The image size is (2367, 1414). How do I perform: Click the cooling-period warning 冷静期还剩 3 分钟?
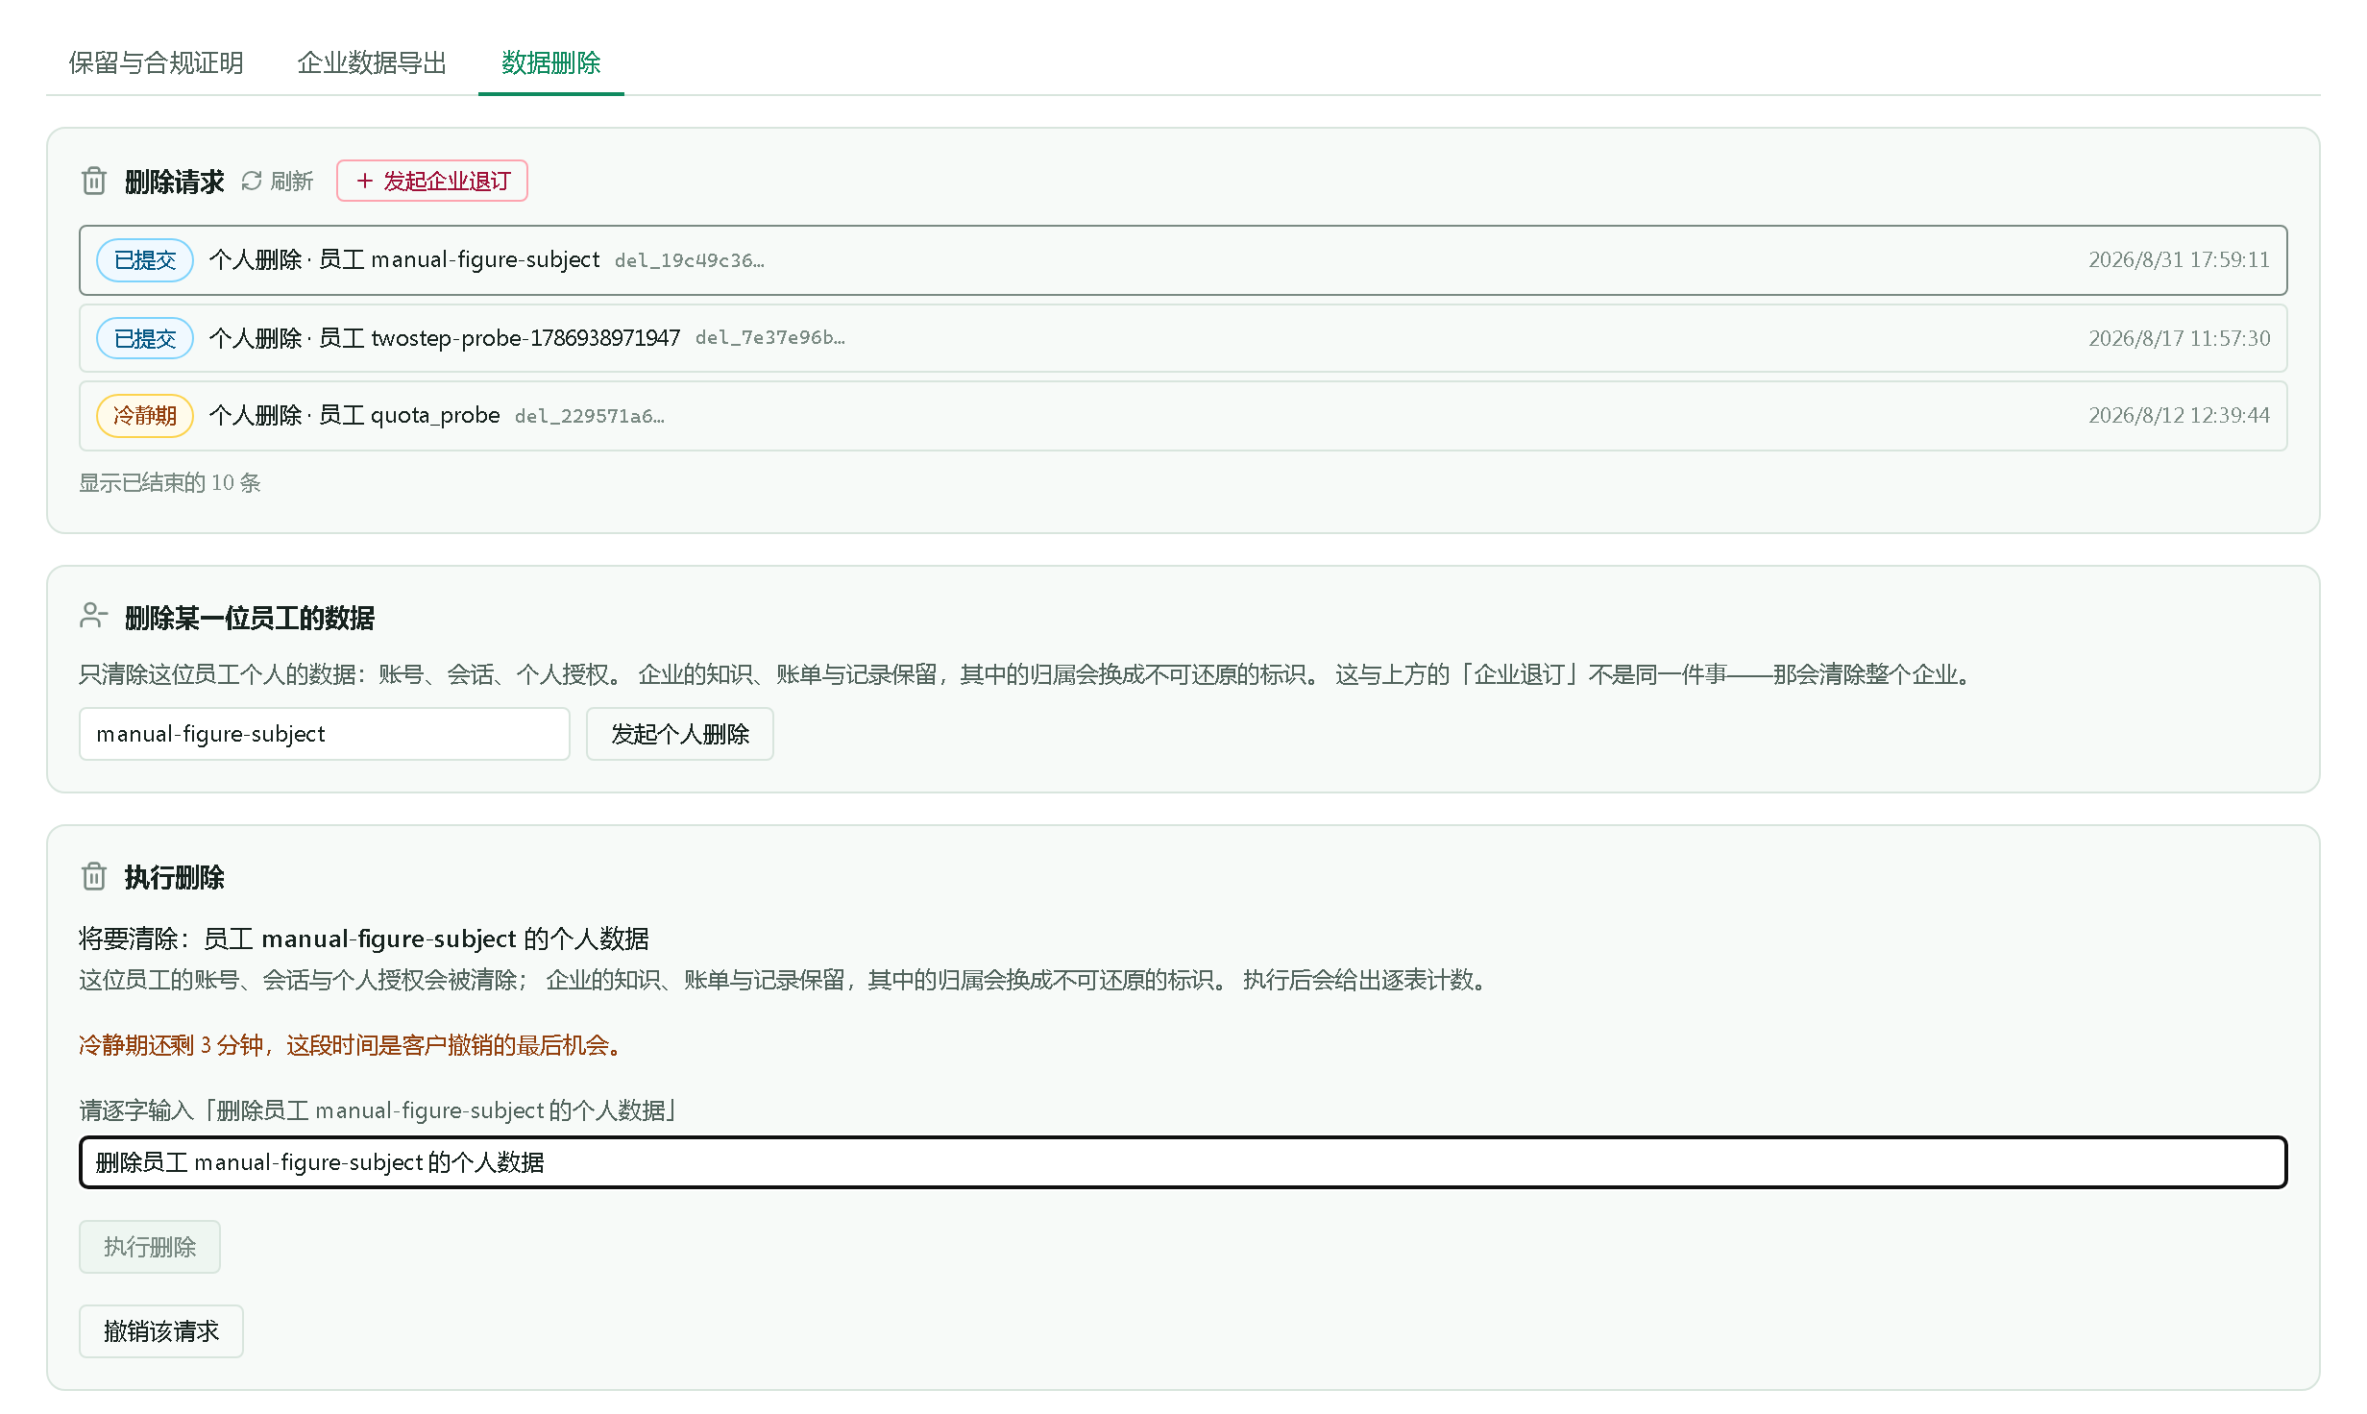[354, 1045]
